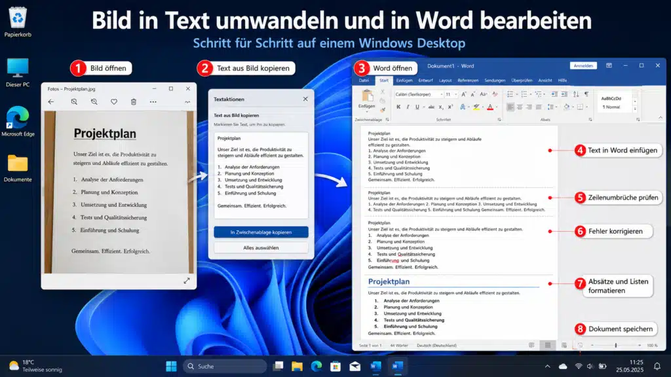
Task: Increase indent in the Absatz group
Action: [564, 94]
